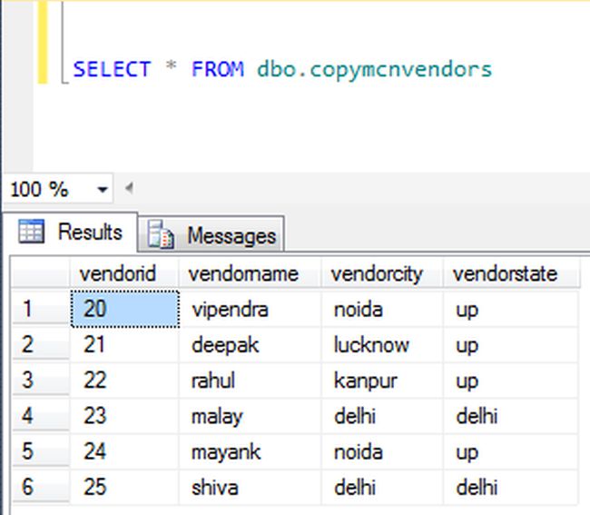Click the vendorid cell 22
Image resolution: width=590 pixels, height=515 pixels.
tap(125, 381)
